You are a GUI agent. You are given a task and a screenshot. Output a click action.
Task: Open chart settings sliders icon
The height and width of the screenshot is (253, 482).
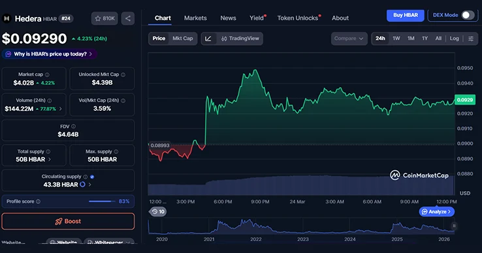471,38
